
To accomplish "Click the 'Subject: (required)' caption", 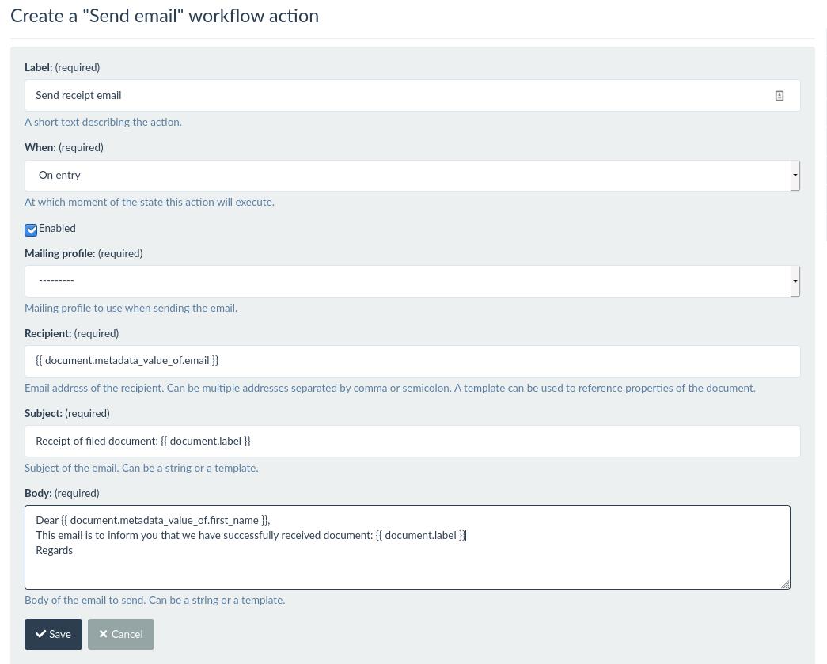I will click(x=67, y=413).
